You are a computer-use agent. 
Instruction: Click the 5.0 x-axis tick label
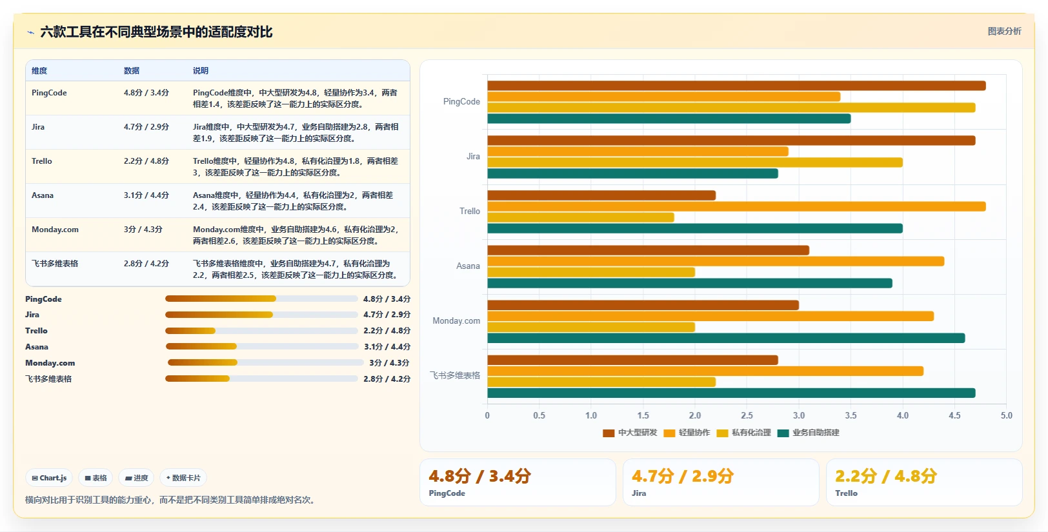pos(1006,416)
